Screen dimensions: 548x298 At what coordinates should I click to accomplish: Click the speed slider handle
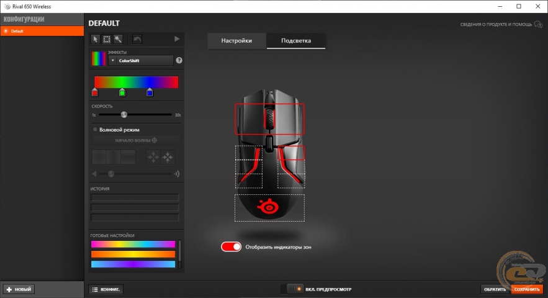click(x=124, y=115)
